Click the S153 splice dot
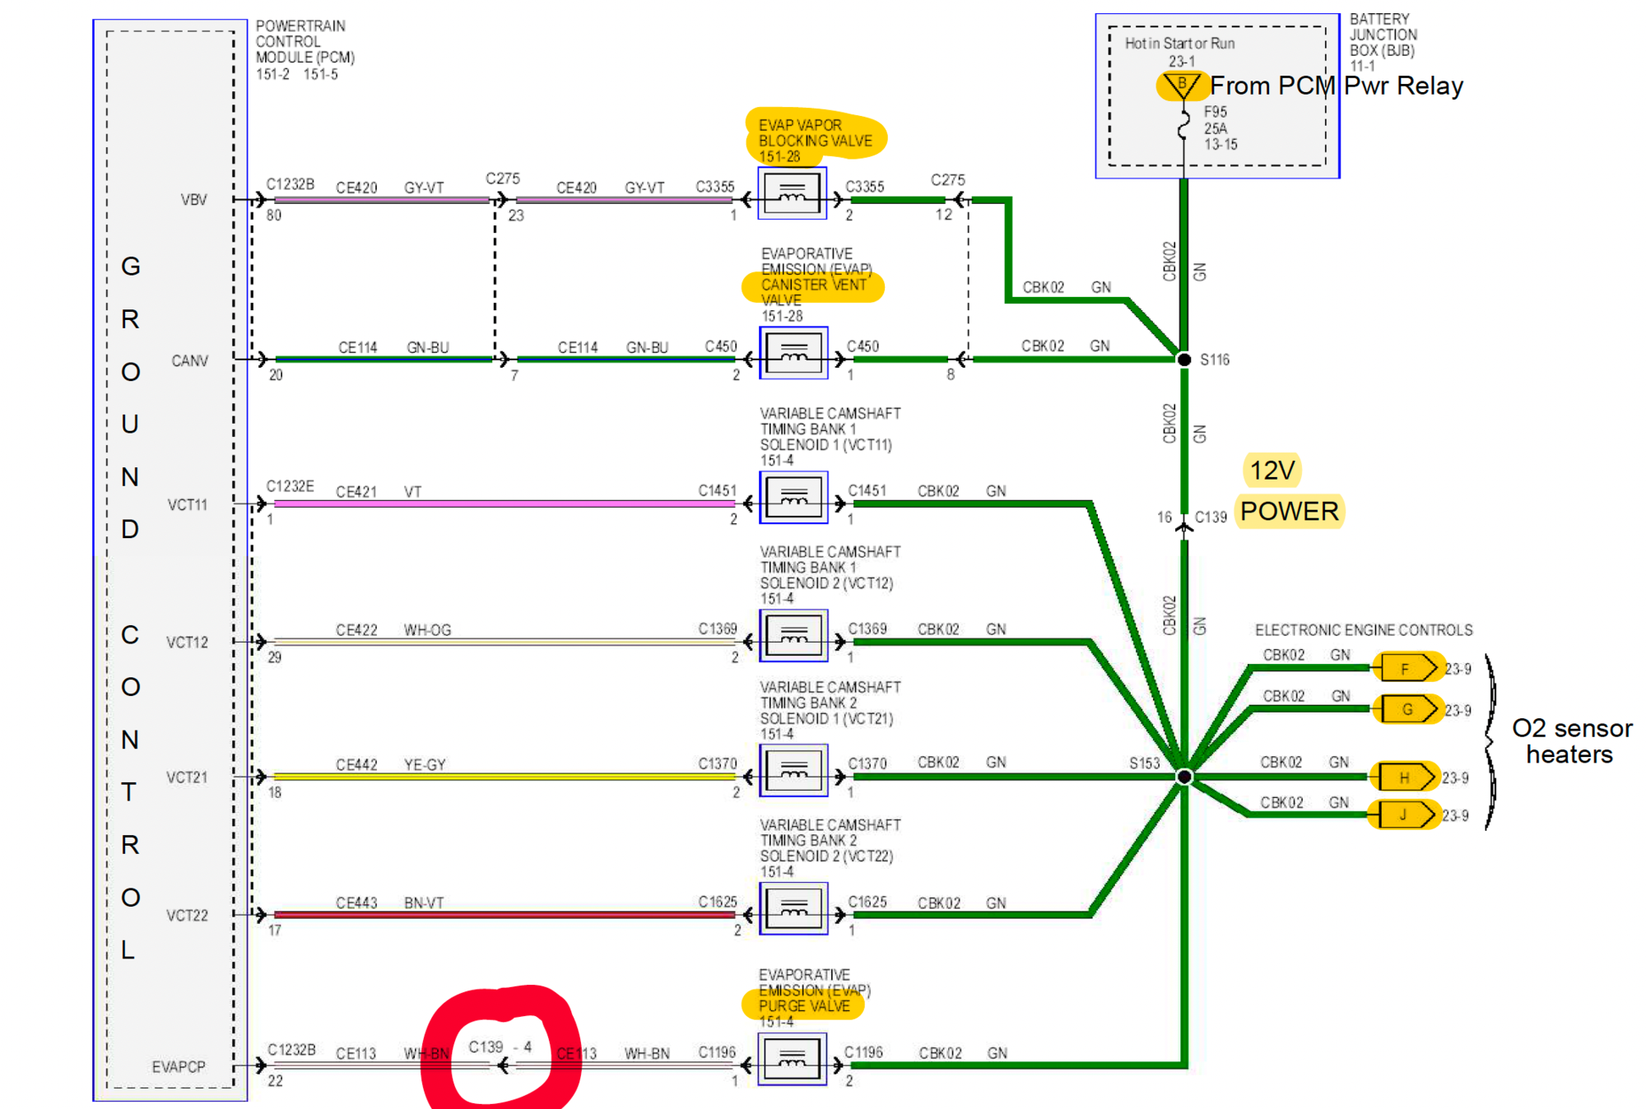Image resolution: width=1646 pixels, height=1109 pixels. coord(1183,777)
